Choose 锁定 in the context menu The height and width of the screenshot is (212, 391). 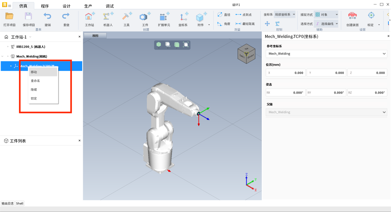click(34, 99)
